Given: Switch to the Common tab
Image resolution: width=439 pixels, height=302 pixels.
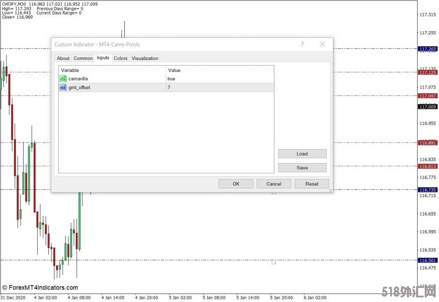Looking at the screenshot, I should [83, 58].
